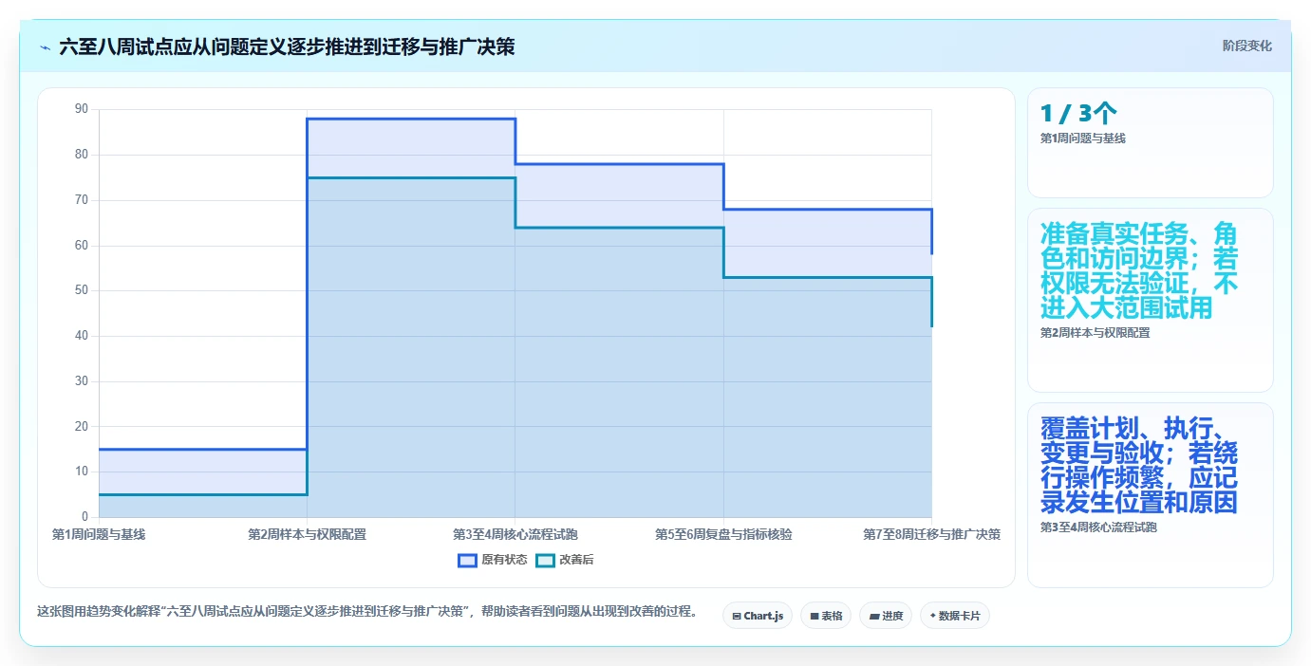
Task: Click the 数据卡片 tag's small icon
Action: coord(933,616)
